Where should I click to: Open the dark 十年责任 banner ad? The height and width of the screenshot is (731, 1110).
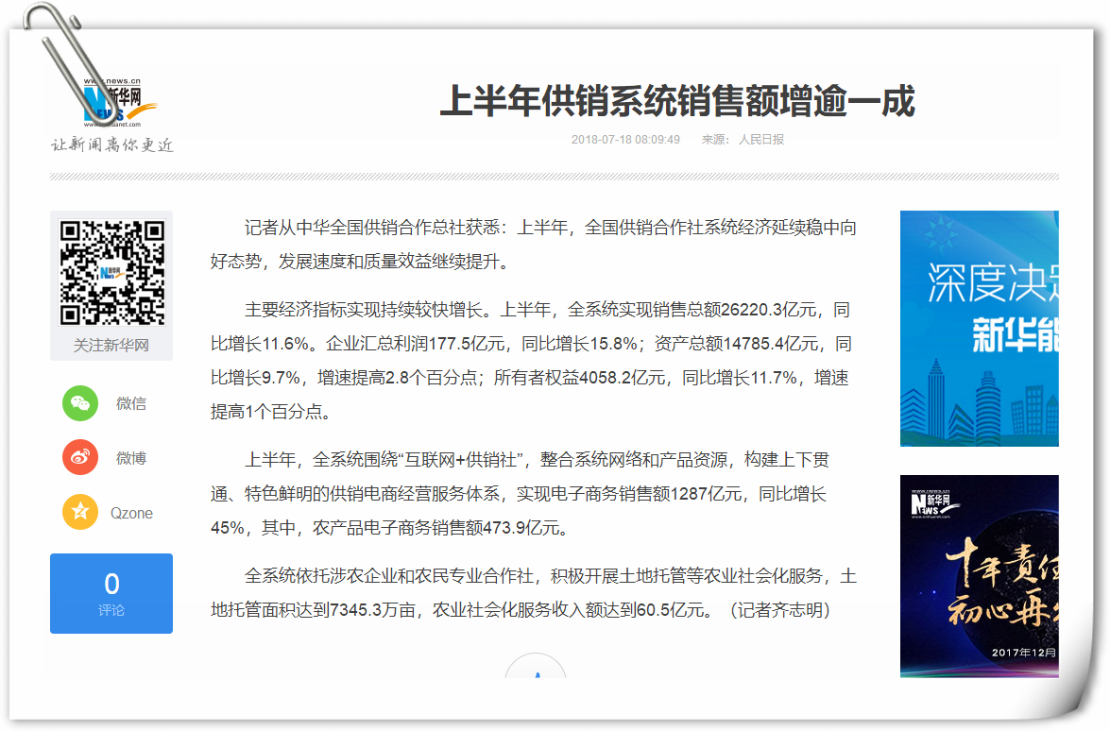pyautogui.click(x=979, y=576)
